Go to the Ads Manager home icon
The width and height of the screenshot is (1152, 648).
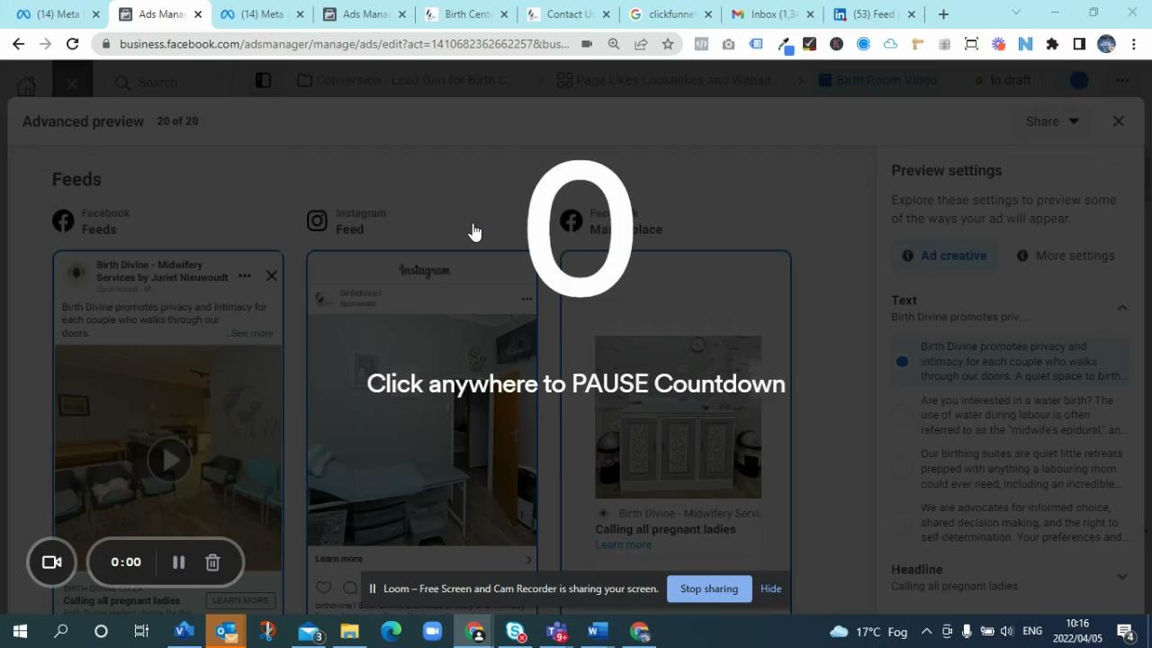click(26, 85)
